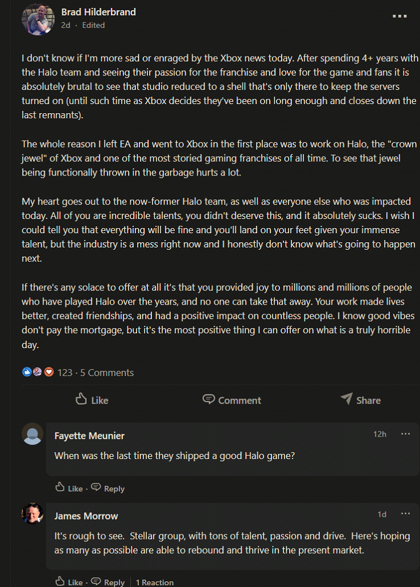The image size is (420, 587).
Task: Like Fayette Meunier's comment
Action: pyautogui.click(x=69, y=488)
